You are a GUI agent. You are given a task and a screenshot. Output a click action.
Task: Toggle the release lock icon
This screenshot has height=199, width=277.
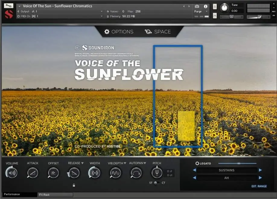(x=74, y=185)
